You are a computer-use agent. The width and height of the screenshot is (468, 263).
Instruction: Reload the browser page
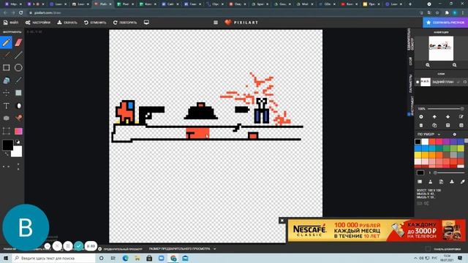click(21, 13)
